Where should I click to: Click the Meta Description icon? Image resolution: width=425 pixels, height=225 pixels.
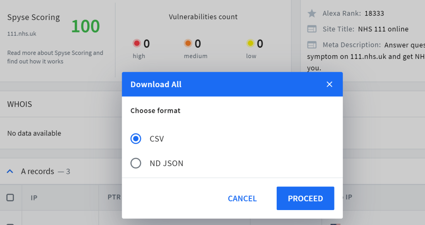pos(312,45)
